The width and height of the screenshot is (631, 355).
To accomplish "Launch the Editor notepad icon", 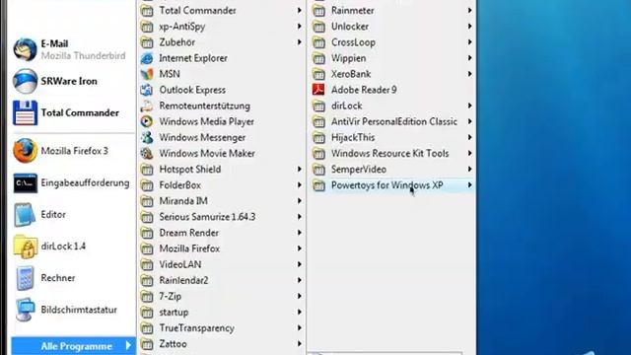I will (x=25, y=215).
